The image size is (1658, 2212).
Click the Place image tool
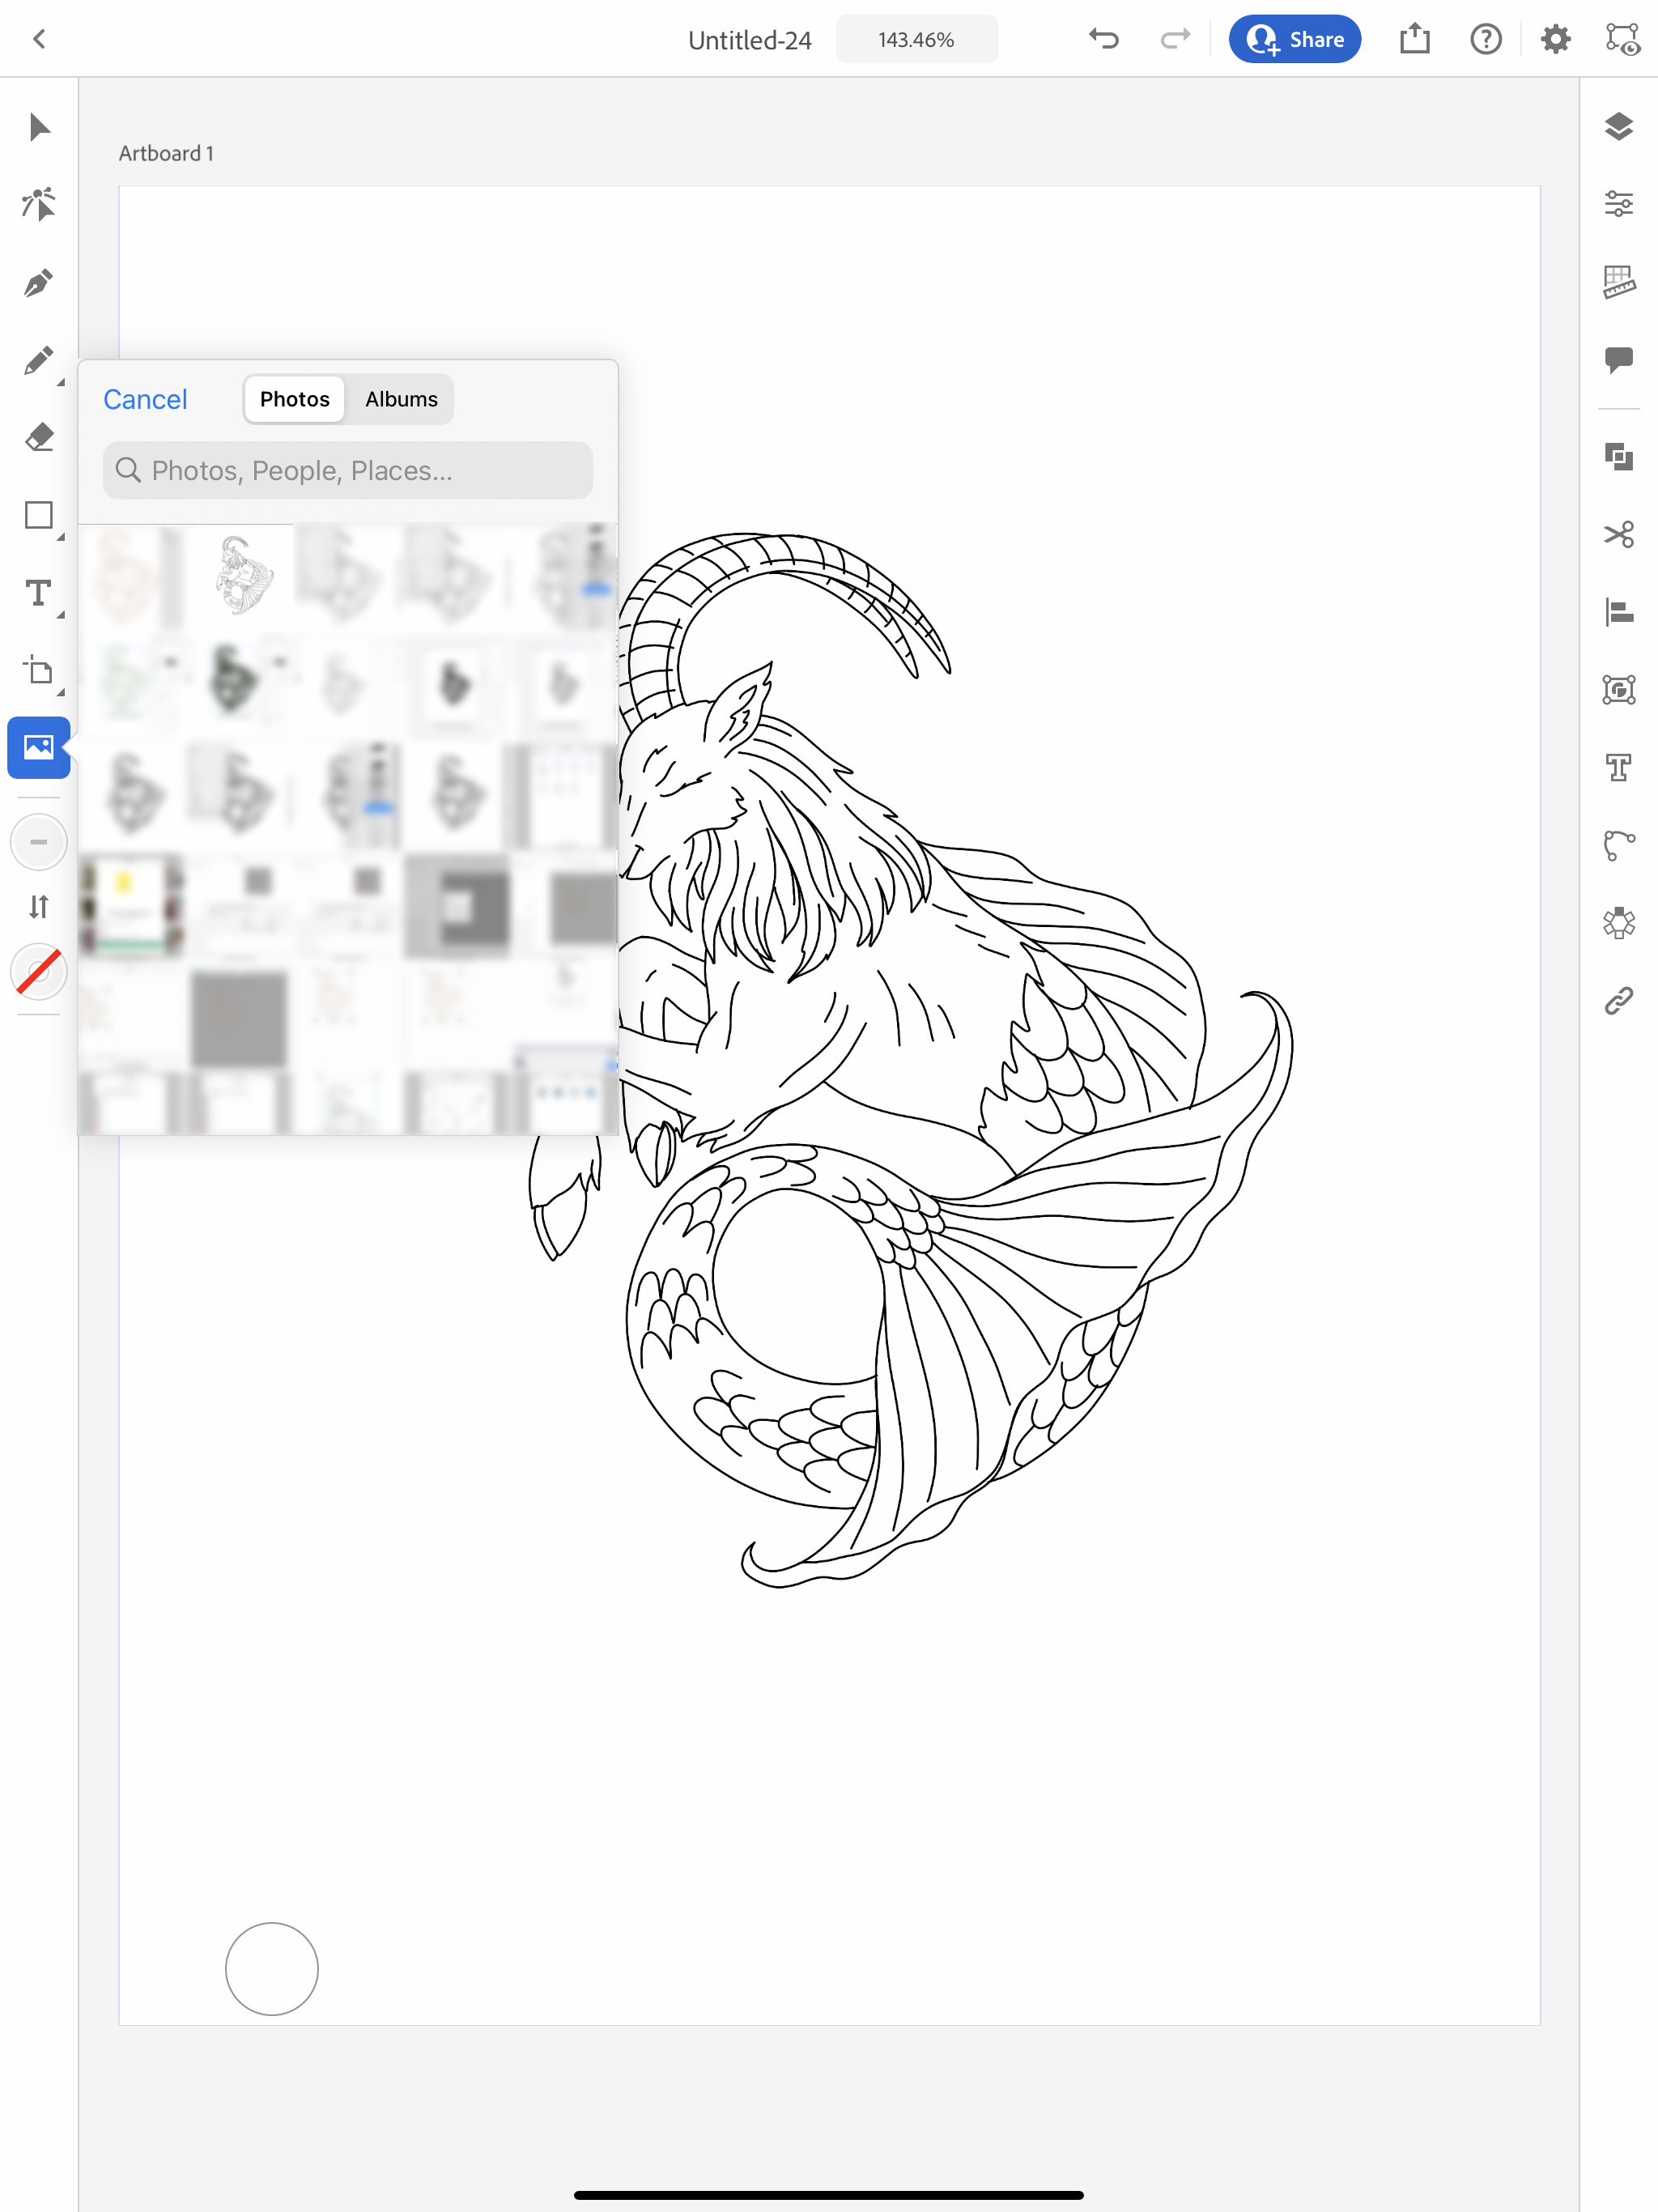click(39, 747)
